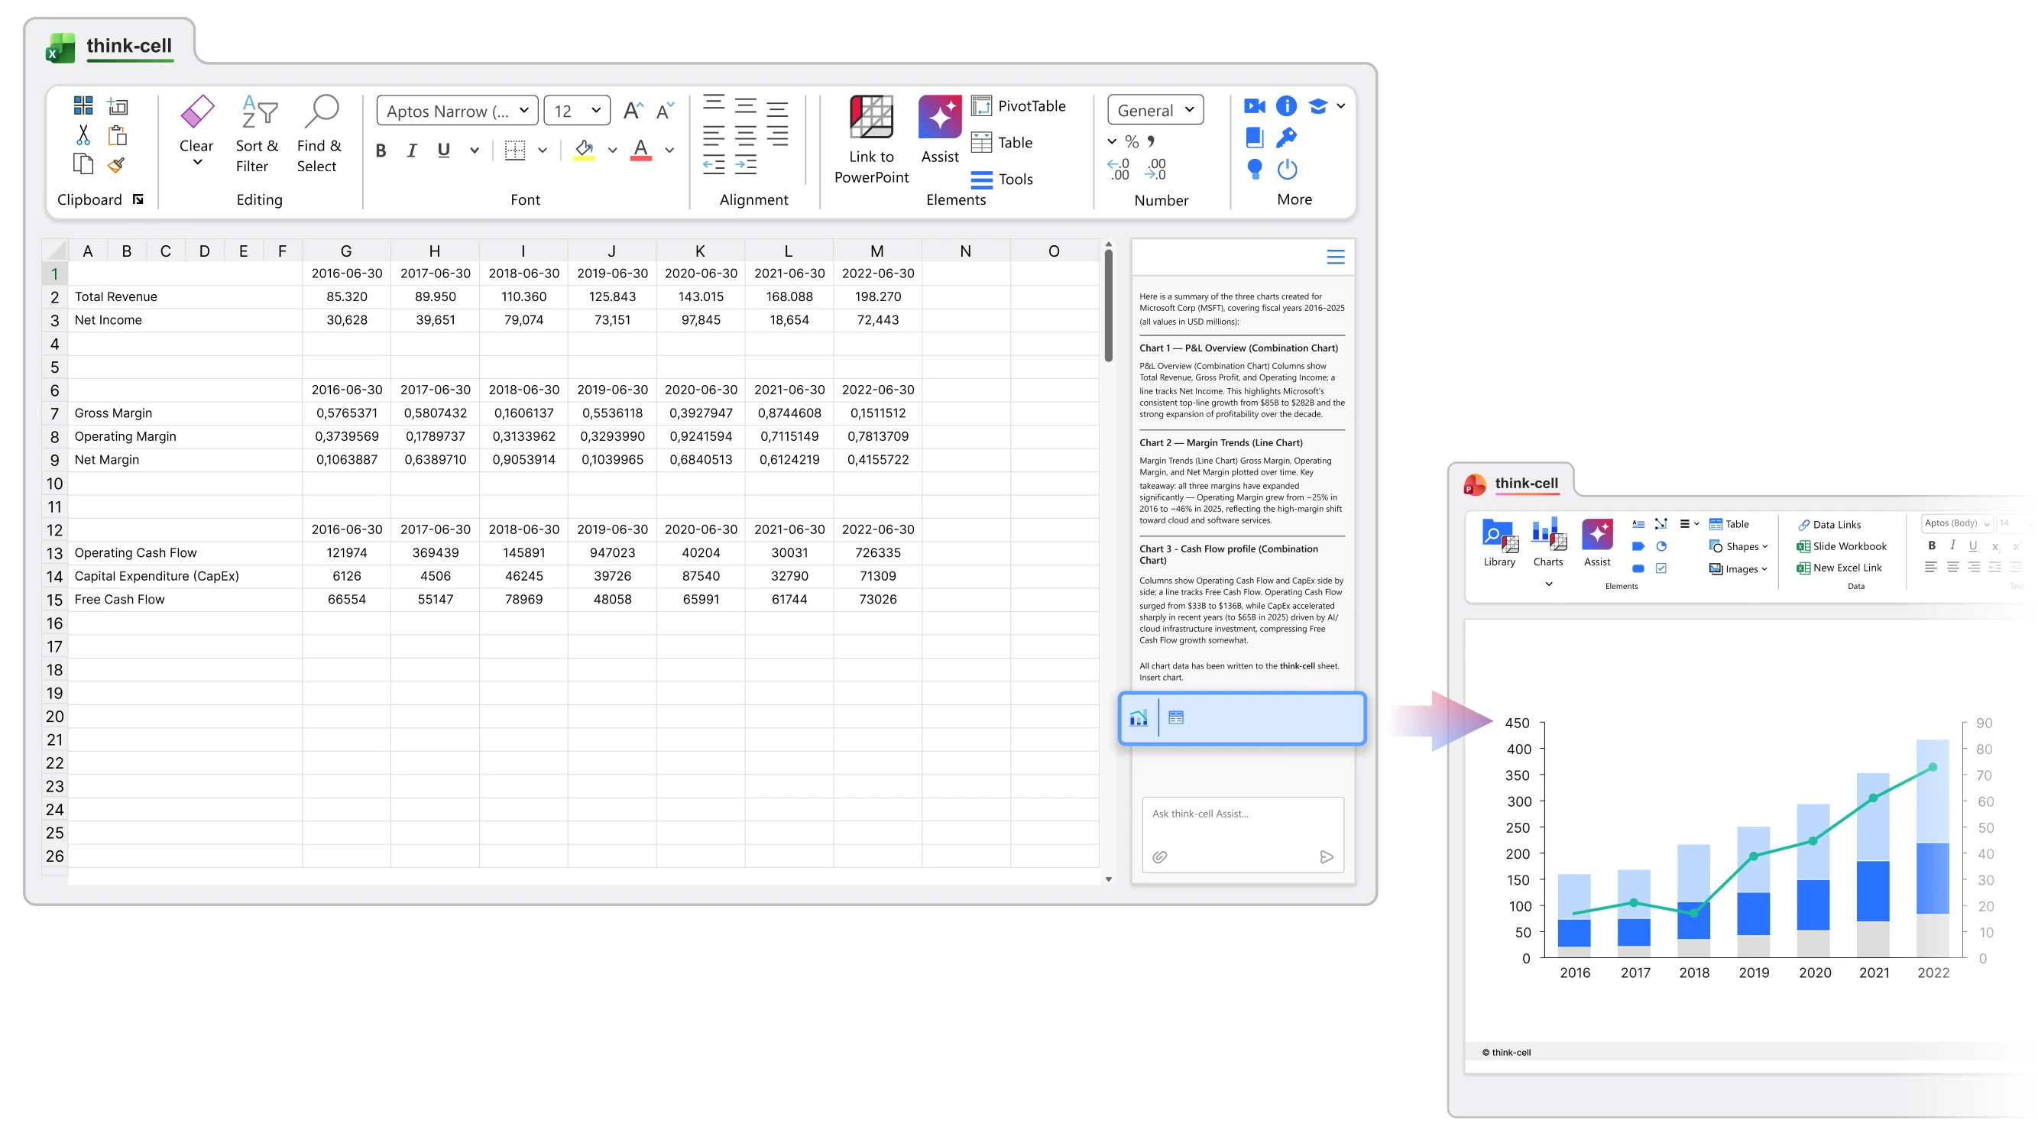
Task: Toggle center horizontal alignment in Excel
Action: (x=745, y=137)
